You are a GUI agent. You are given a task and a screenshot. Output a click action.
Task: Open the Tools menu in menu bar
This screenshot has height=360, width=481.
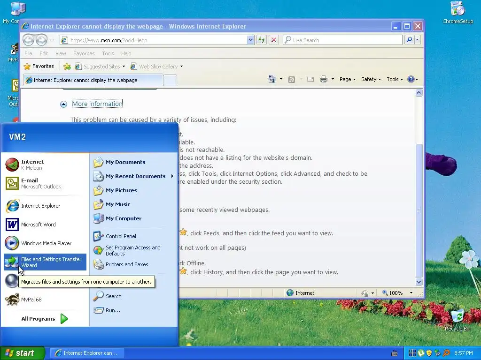tap(108, 53)
